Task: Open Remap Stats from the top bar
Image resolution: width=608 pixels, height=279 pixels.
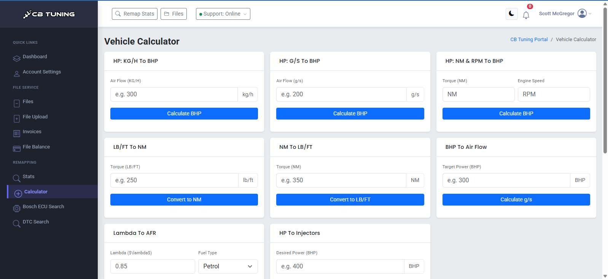Action: pyautogui.click(x=135, y=14)
